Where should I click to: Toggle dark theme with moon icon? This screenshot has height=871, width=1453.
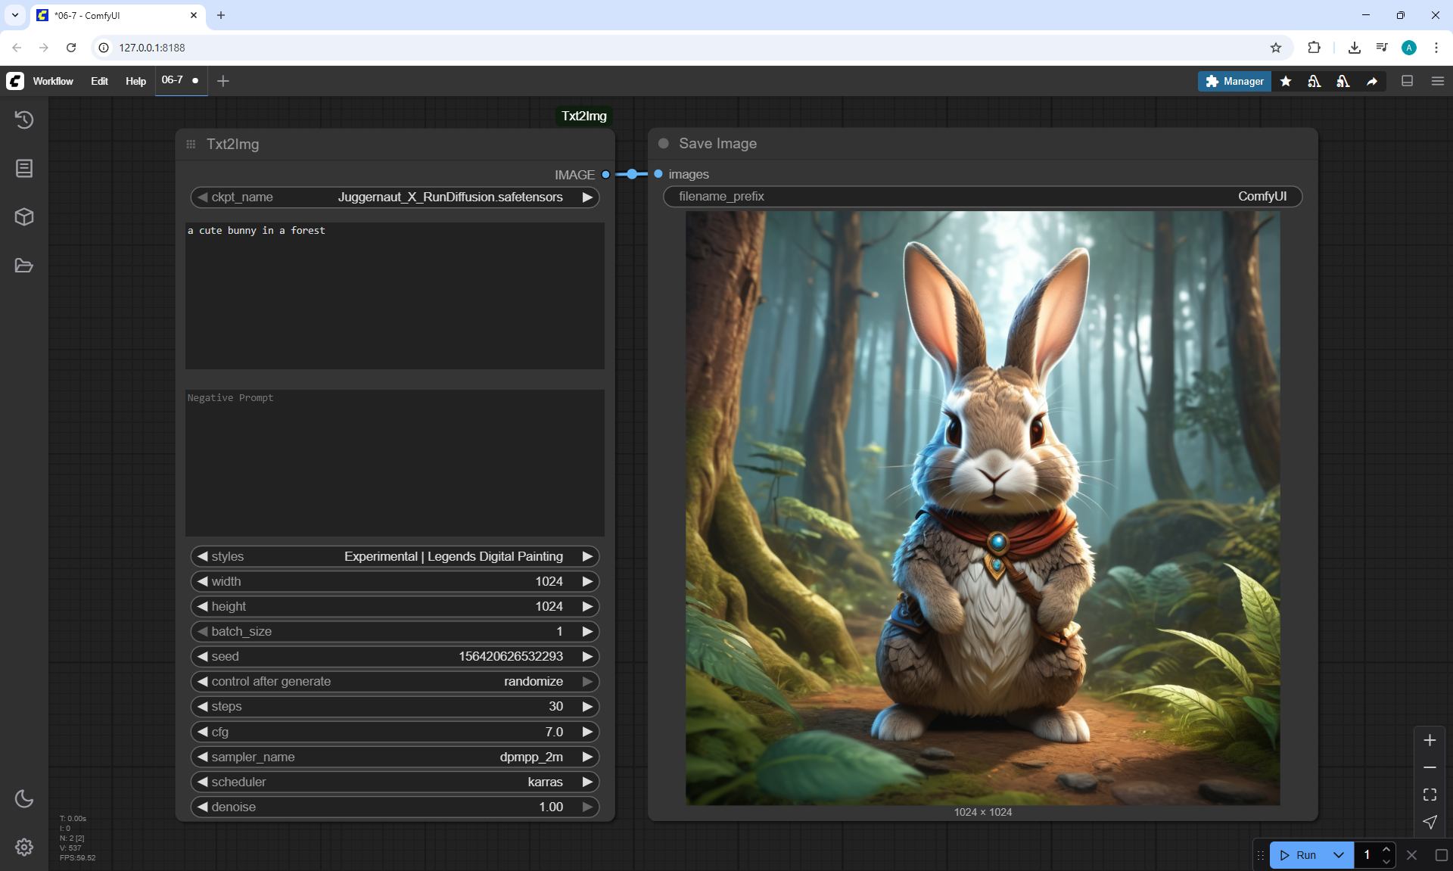coord(24,798)
